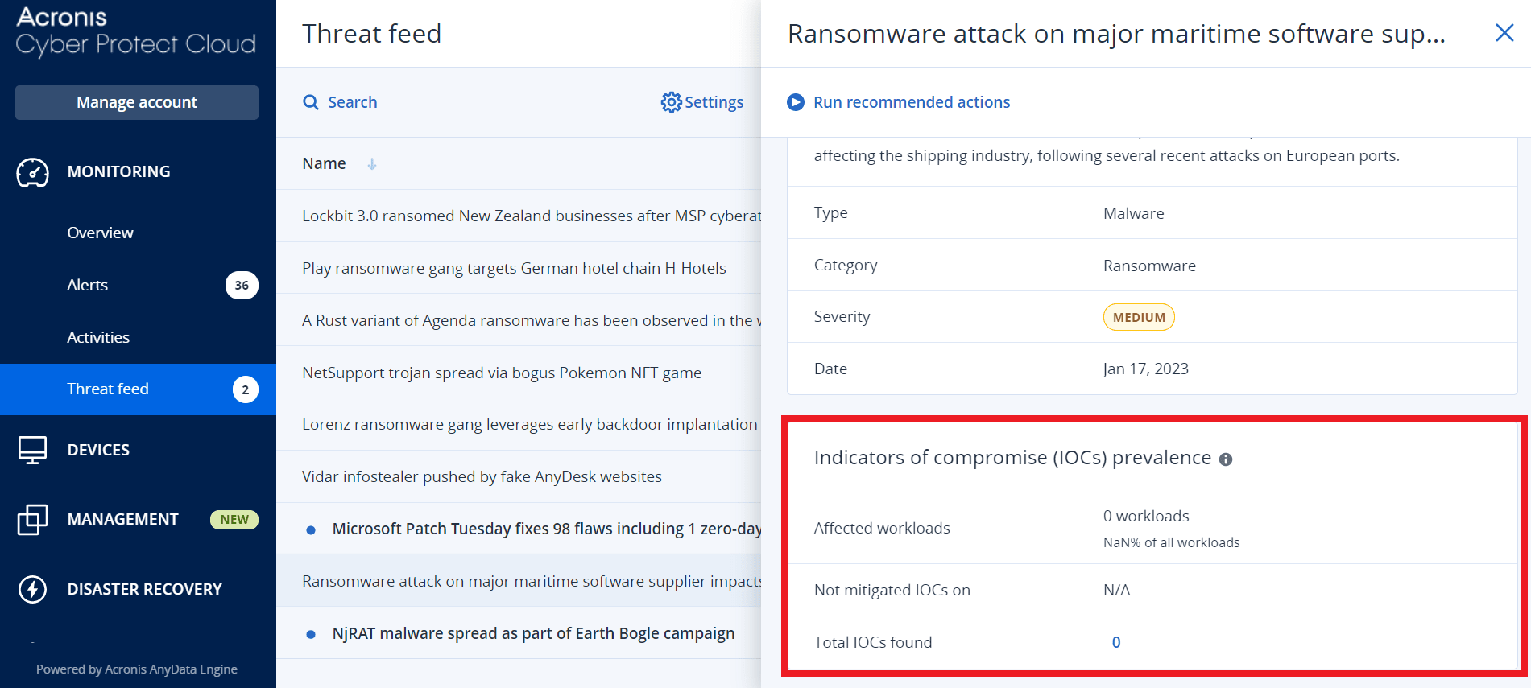This screenshot has width=1531, height=688.
Task: Click the Devices monitor icon
Action: pos(33,450)
